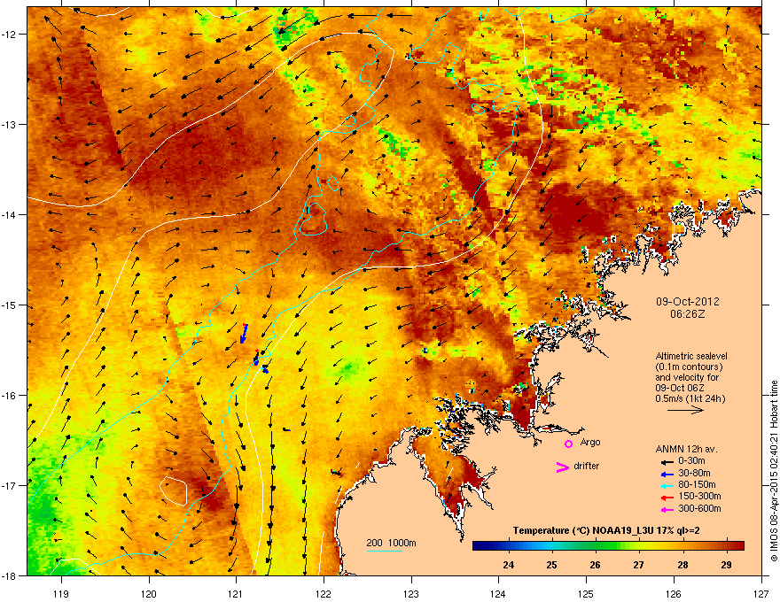Click the magenta drifter arrowhead legend symbol
This screenshot has height=602, width=780.
tap(562, 467)
